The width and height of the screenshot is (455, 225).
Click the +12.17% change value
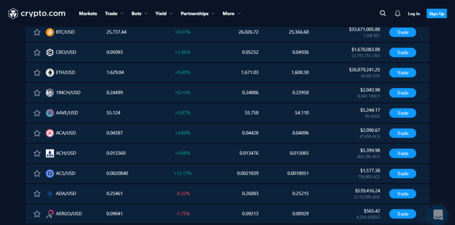pos(183,173)
